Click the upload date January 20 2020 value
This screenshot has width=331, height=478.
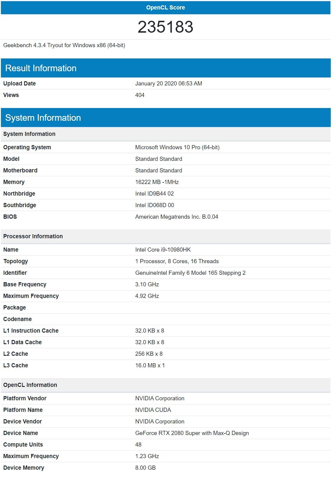(169, 84)
